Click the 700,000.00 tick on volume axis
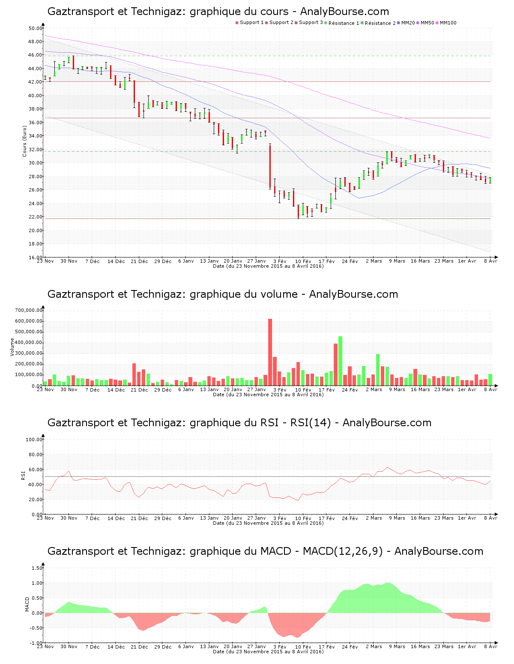The height and width of the screenshot is (664, 514). point(29,311)
